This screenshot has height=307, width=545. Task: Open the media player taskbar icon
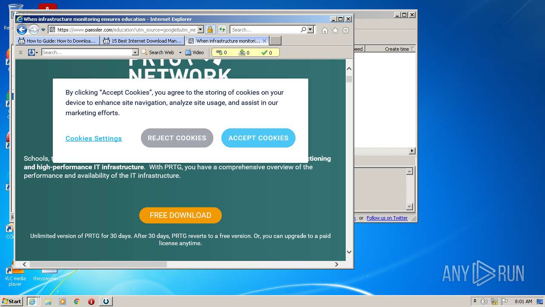pyautogui.click(x=63, y=301)
